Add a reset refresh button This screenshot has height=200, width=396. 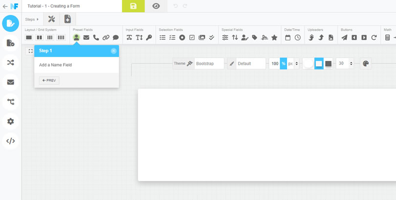(374, 38)
